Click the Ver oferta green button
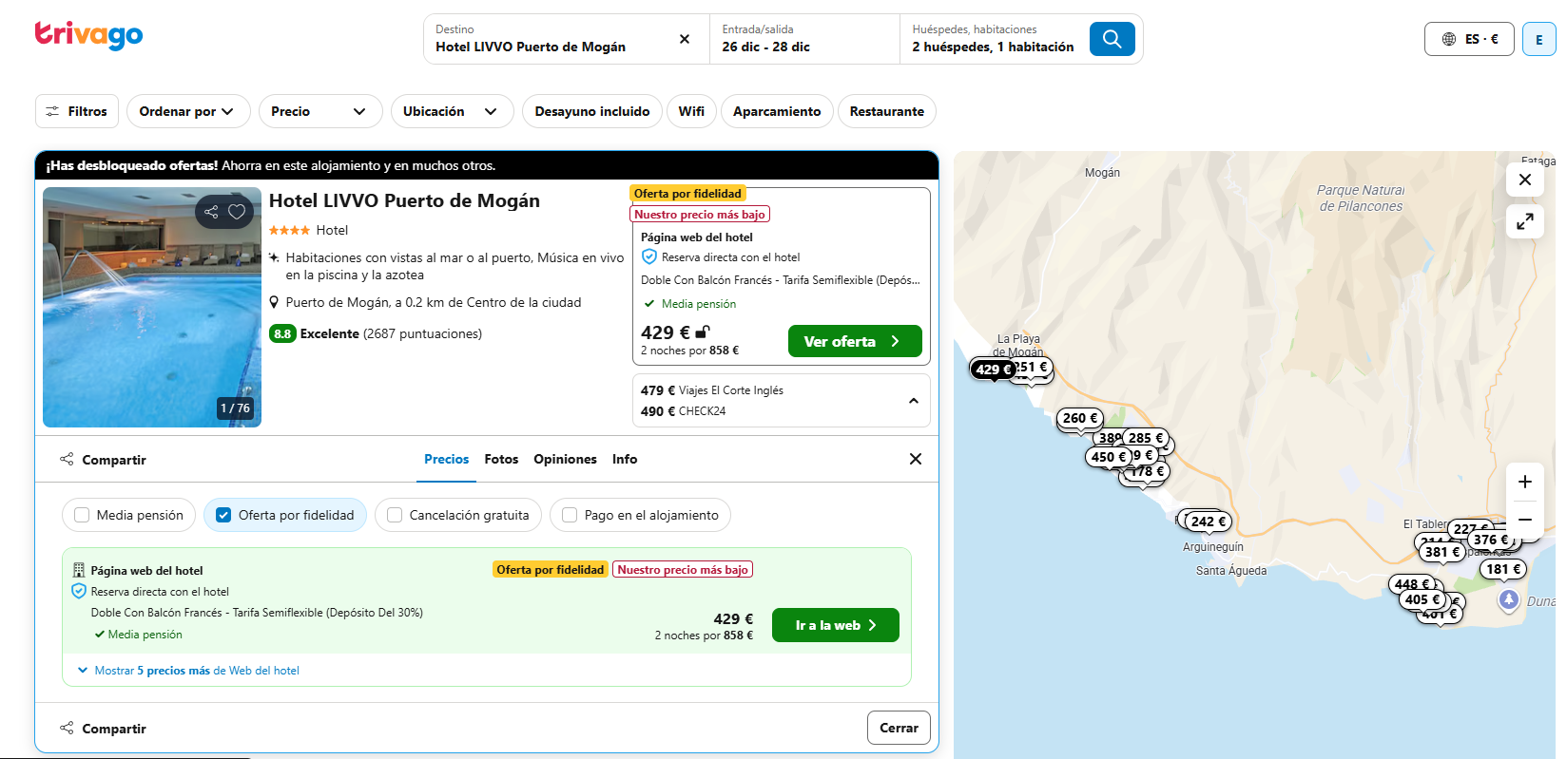The height and width of the screenshot is (759, 1567). (x=855, y=341)
